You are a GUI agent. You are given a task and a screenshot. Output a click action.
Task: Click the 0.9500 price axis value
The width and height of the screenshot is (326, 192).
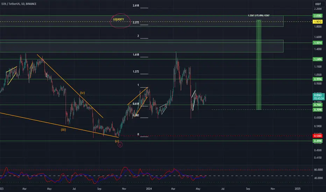coord(318,84)
